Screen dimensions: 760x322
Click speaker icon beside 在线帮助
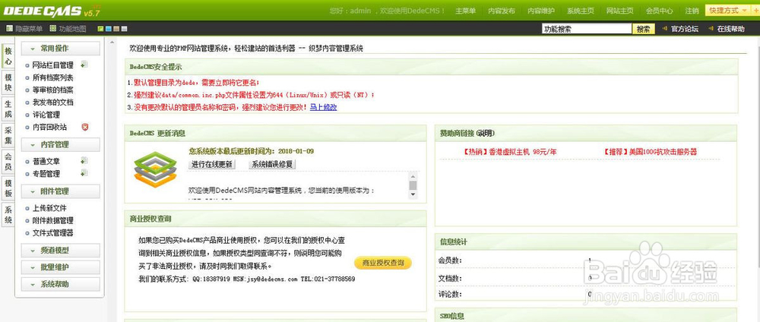click(711, 29)
